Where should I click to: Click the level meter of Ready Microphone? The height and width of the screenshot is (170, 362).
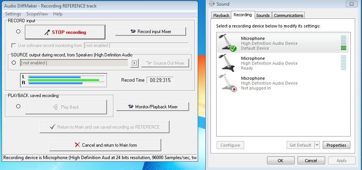[x=344, y=63]
